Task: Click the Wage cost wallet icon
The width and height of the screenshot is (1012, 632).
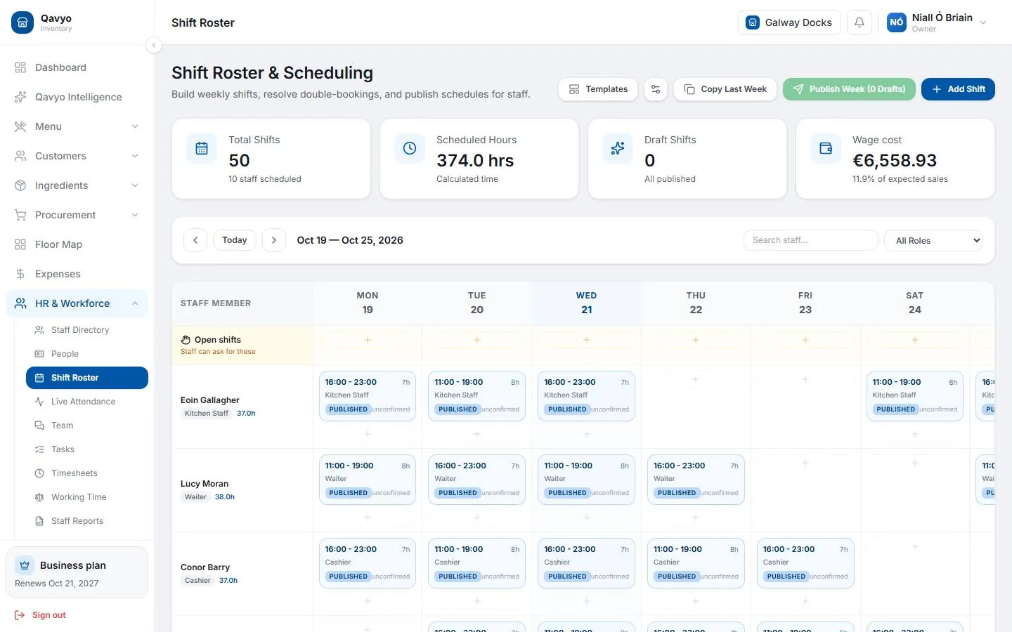Action: [826, 148]
